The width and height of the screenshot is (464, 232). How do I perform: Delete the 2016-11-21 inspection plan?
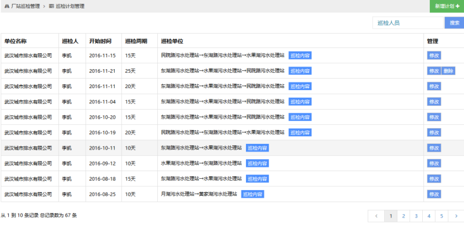click(448, 71)
